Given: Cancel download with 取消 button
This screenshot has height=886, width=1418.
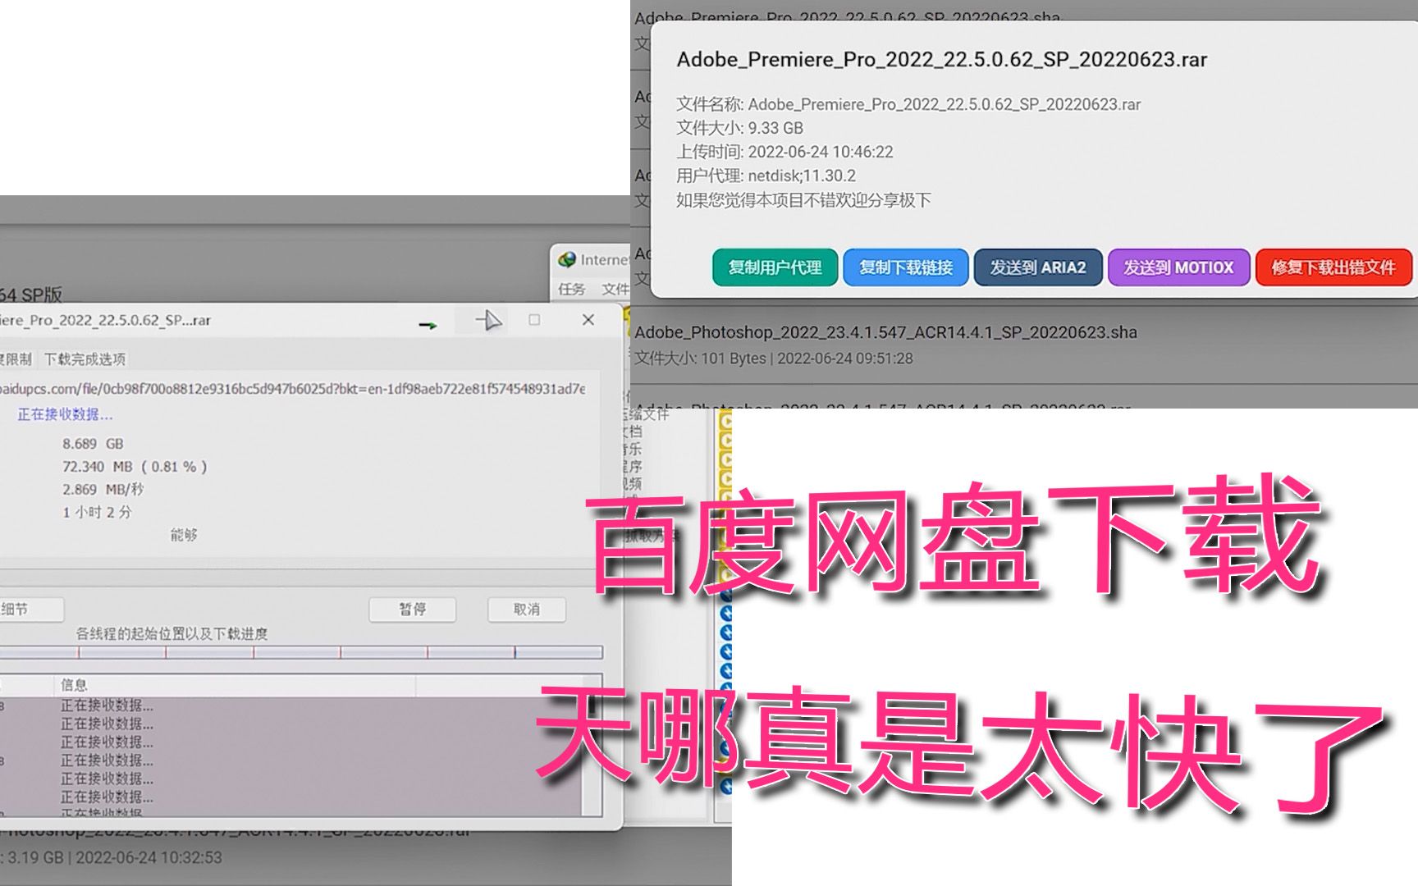Looking at the screenshot, I should point(527,610).
